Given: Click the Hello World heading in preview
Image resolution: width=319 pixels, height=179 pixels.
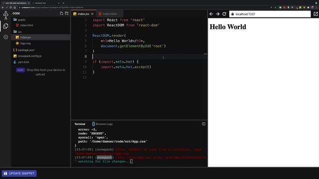Looking at the screenshot, I should point(228,27).
